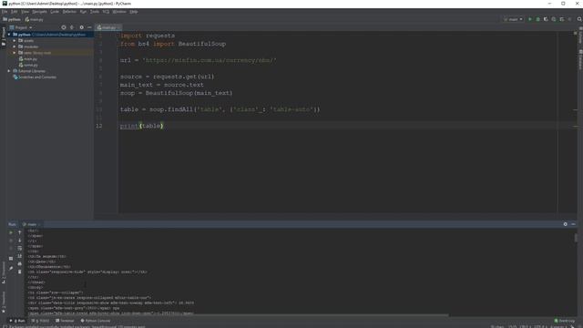
Task: Toggle the vertical Structure tool window button
Action: click(x=4, y=272)
